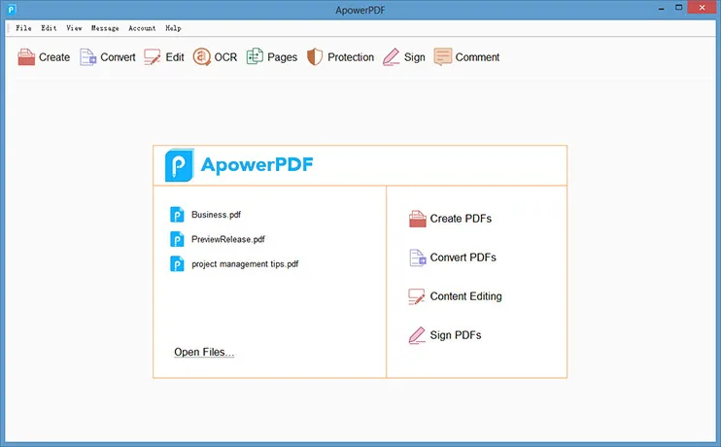Follow the Open Files... link
Image resolution: width=721 pixels, height=447 pixels.
pos(204,352)
